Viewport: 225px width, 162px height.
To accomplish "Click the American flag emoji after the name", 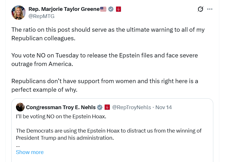I will [103, 9].
